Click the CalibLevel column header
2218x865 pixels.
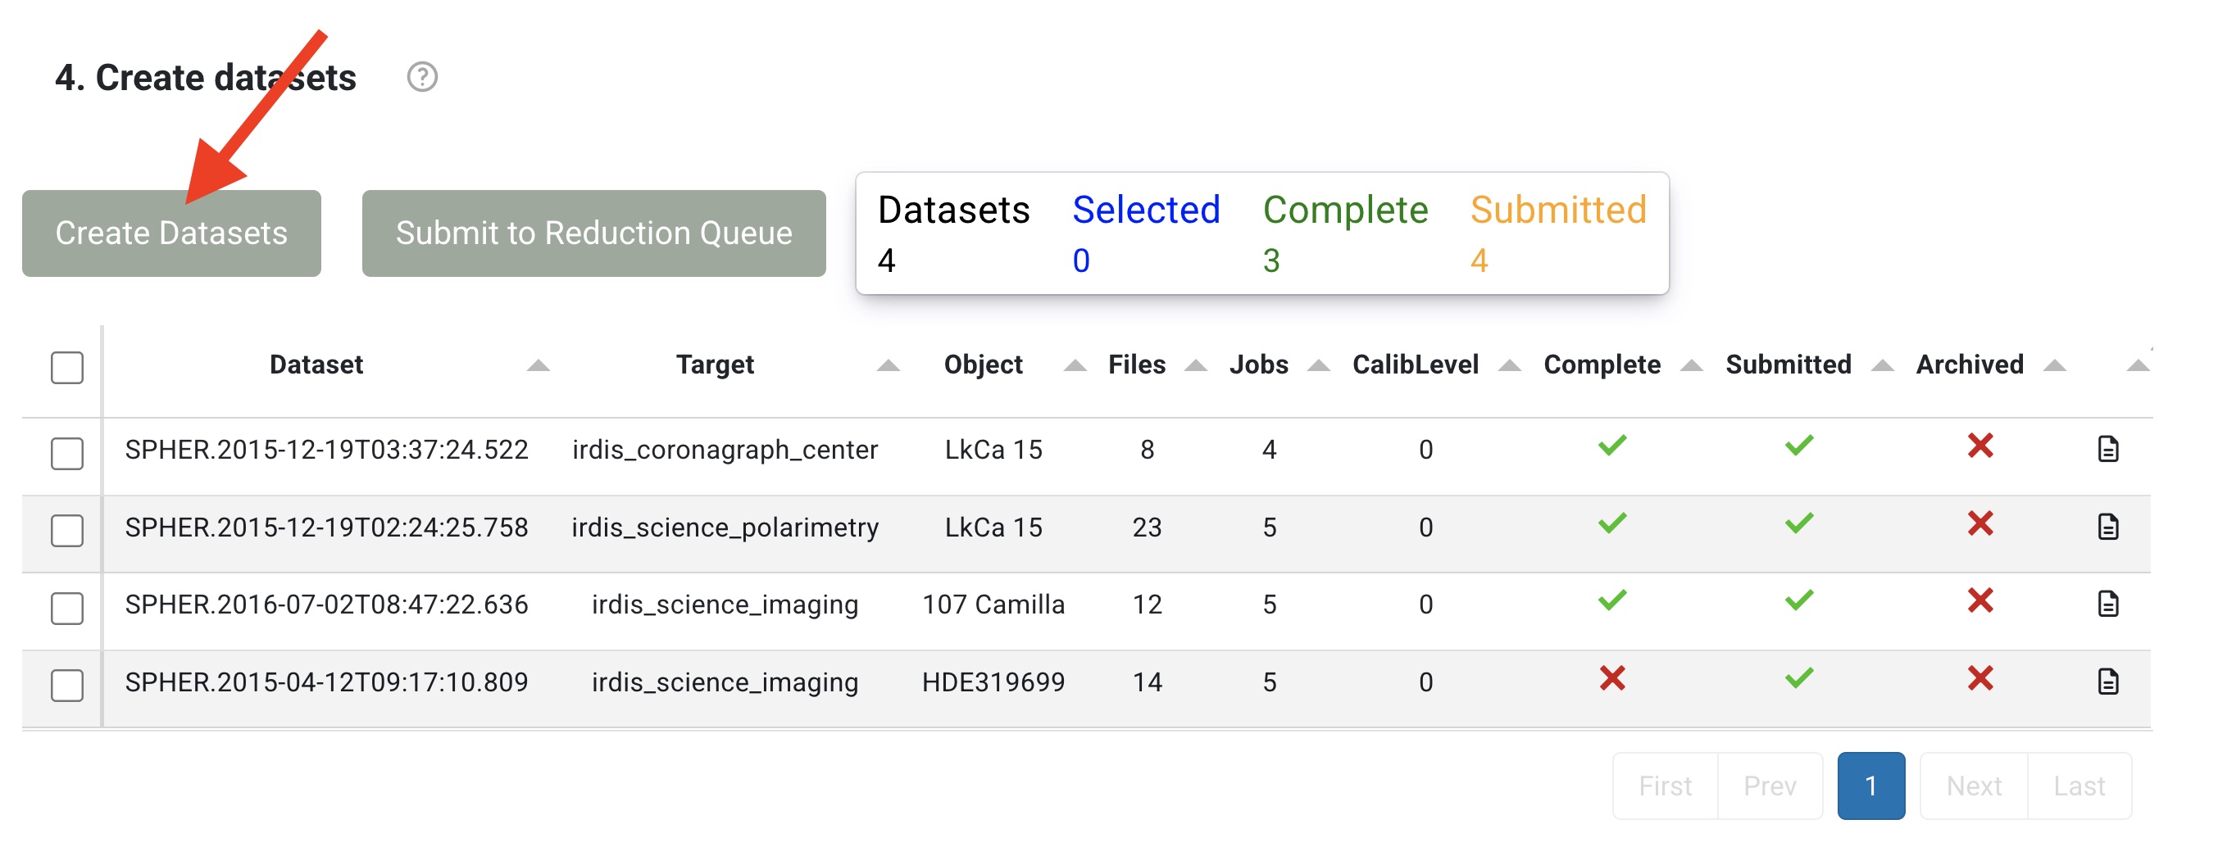(x=1416, y=365)
